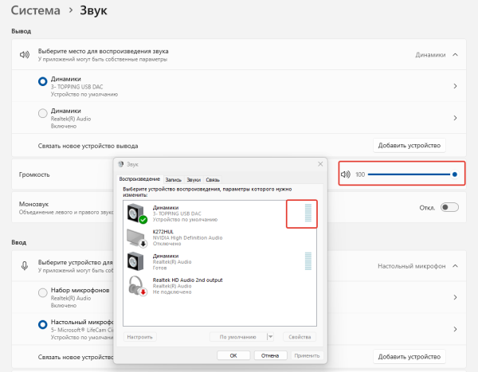Image resolution: width=478 pixels, height=372 pixels.
Task: Select the Набор микрофонов radio button
Action: click(43, 292)
